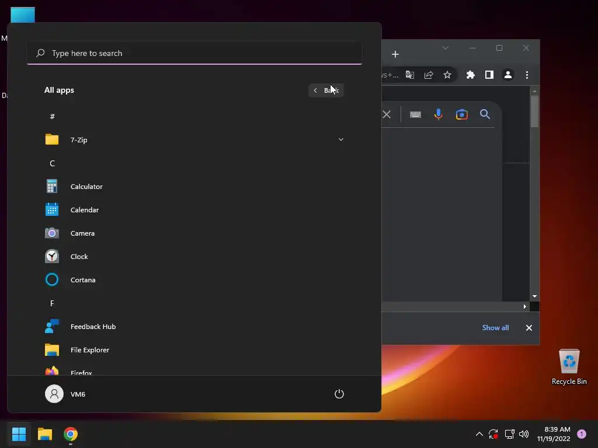The height and width of the screenshot is (448, 598).
Task: Switch to Chrome on the taskbar
Action: click(71, 434)
